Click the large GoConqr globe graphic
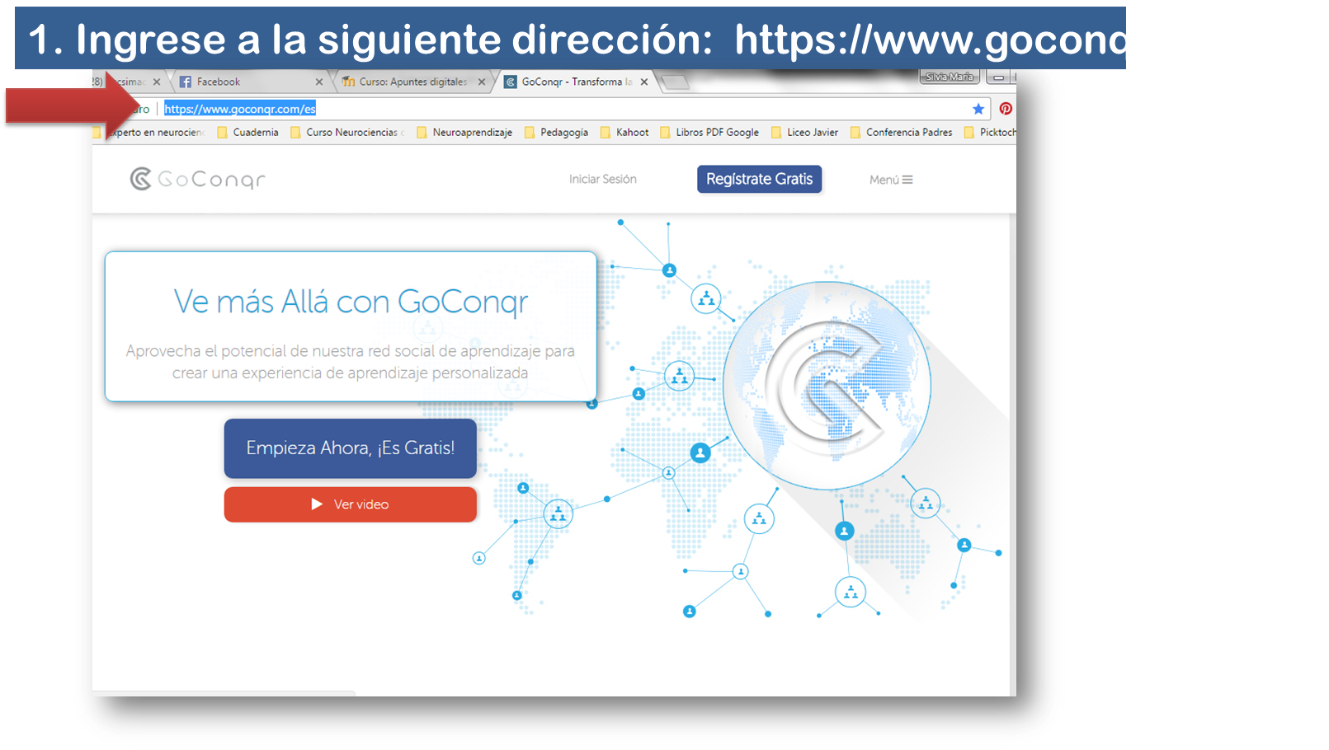1329x750 pixels. coord(827,385)
